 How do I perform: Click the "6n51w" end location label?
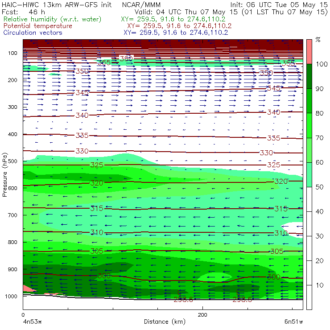[x=293, y=322]
